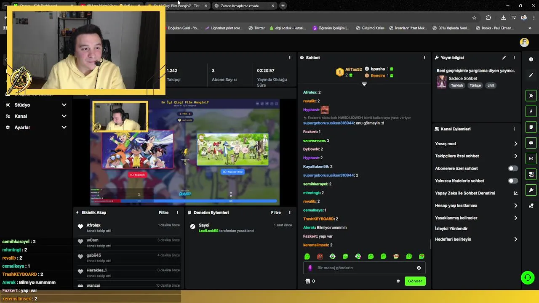Open user profile avatar at top right

[x=524, y=43]
